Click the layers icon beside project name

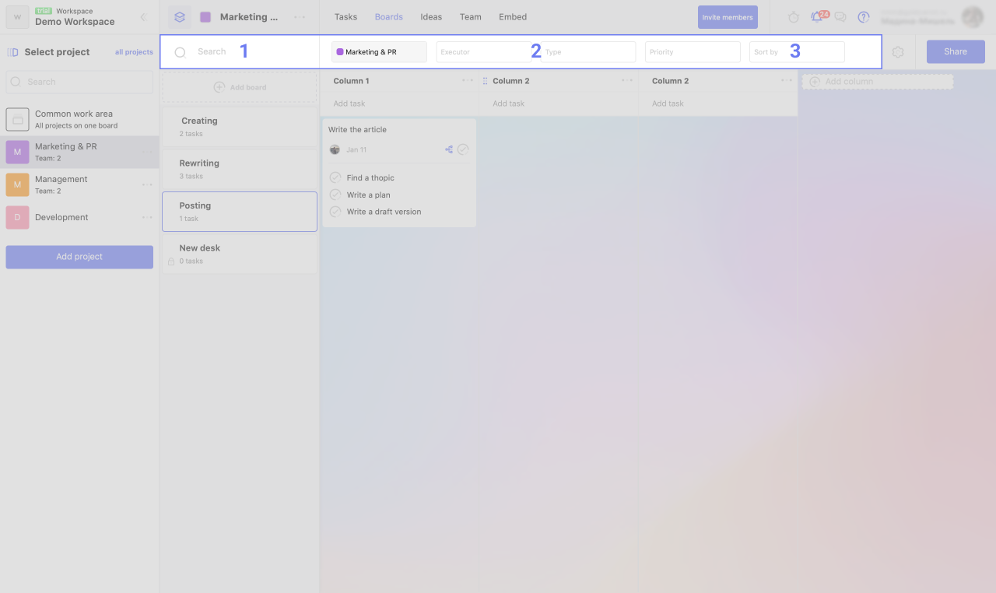click(180, 17)
